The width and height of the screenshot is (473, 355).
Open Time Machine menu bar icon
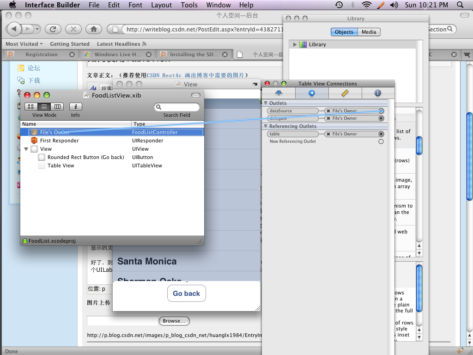click(339, 5)
